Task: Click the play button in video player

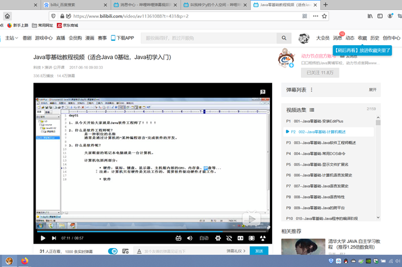Action: click(42, 237)
